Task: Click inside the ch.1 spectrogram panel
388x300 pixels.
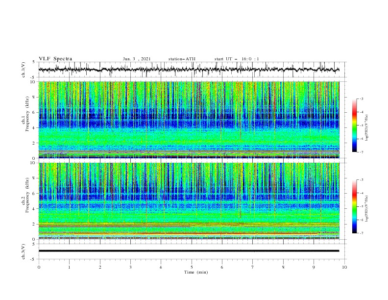Action: pyautogui.click(x=189, y=120)
